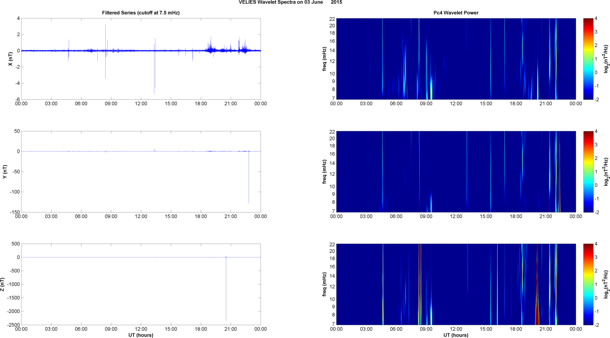Select the Y (nT) axis label
The image size is (610, 338).
[x=5, y=172]
